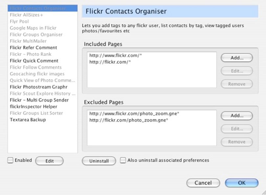Add a new Excluded Pages entry
266x195 pixels.
click(237, 116)
